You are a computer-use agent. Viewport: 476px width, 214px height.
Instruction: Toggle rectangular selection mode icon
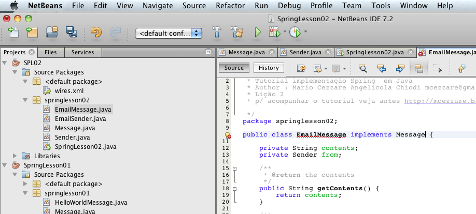(x=438, y=69)
